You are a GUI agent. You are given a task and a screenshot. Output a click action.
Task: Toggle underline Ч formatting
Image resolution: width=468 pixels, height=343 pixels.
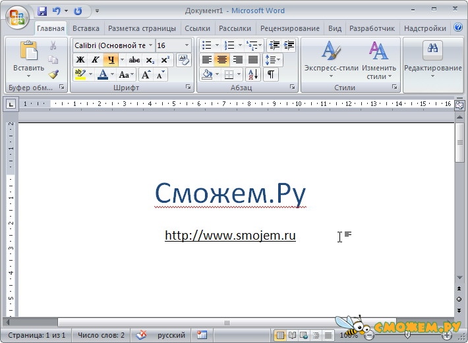coord(111,60)
